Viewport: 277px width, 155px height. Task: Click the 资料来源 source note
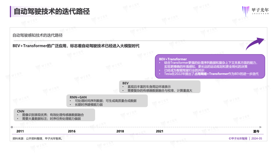pyautogui.click(x=37, y=139)
